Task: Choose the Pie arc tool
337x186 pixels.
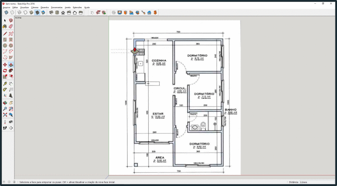Action: pyautogui.click(x=11, y=57)
